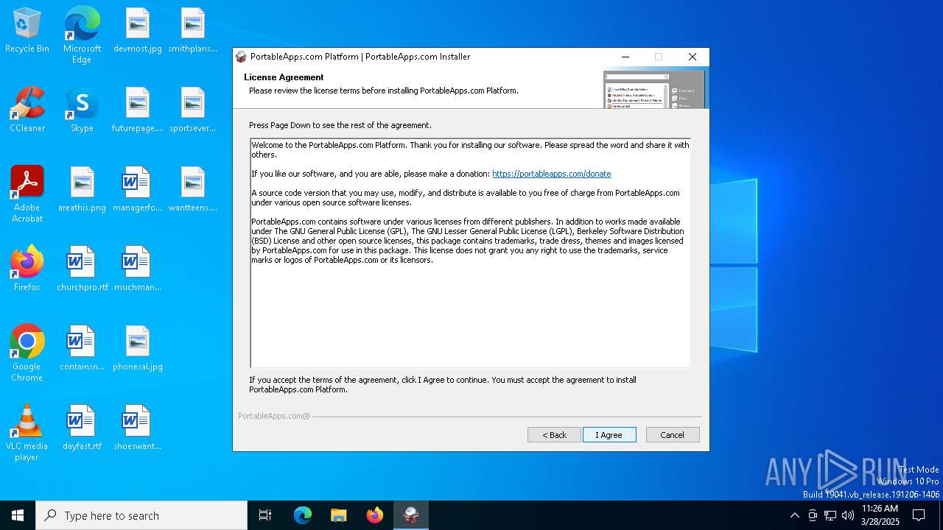943x530 pixels.
Task: Select the Microsoft Edge desktop shortcut
Action: [82, 35]
